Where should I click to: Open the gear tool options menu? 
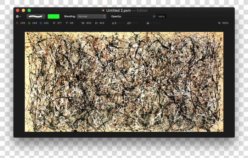[x=18, y=17]
